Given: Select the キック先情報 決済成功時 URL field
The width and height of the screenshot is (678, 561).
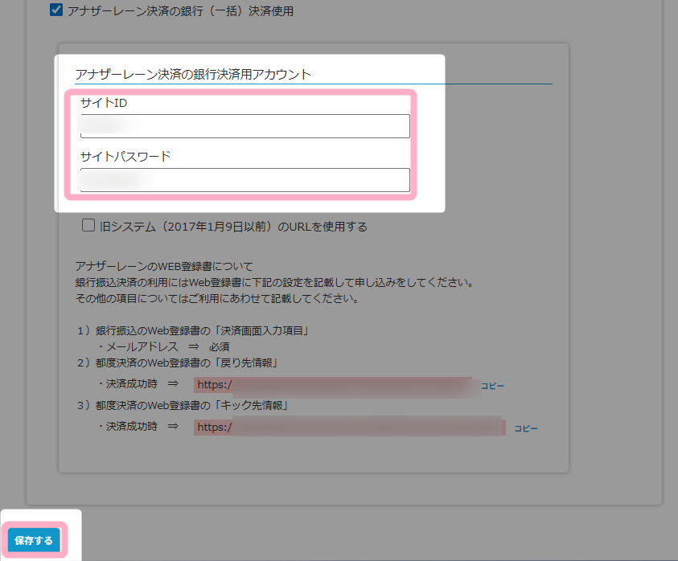Looking at the screenshot, I should [x=348, y=428].
